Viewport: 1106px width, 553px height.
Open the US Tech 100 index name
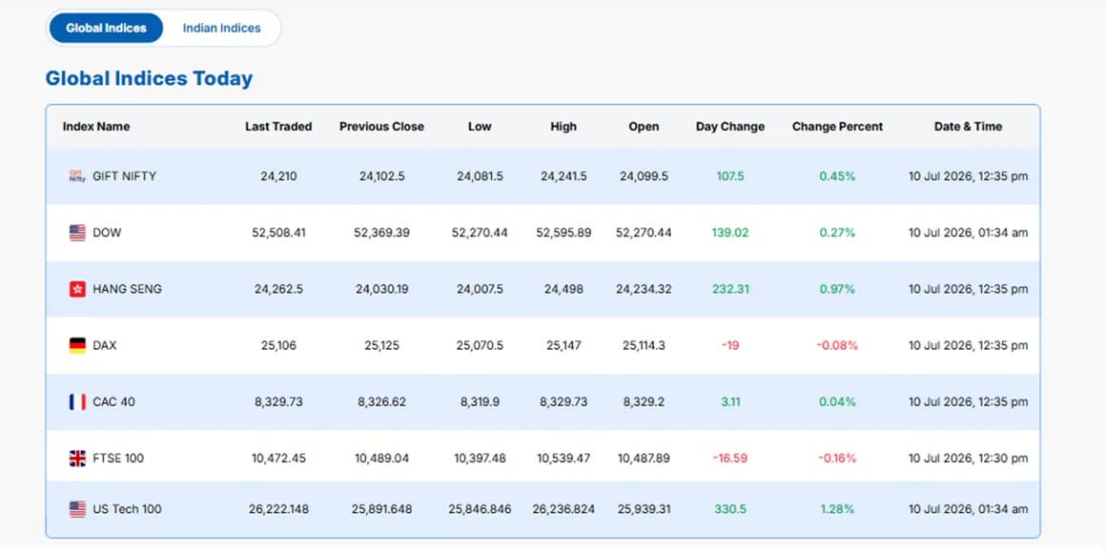point(127,508)
